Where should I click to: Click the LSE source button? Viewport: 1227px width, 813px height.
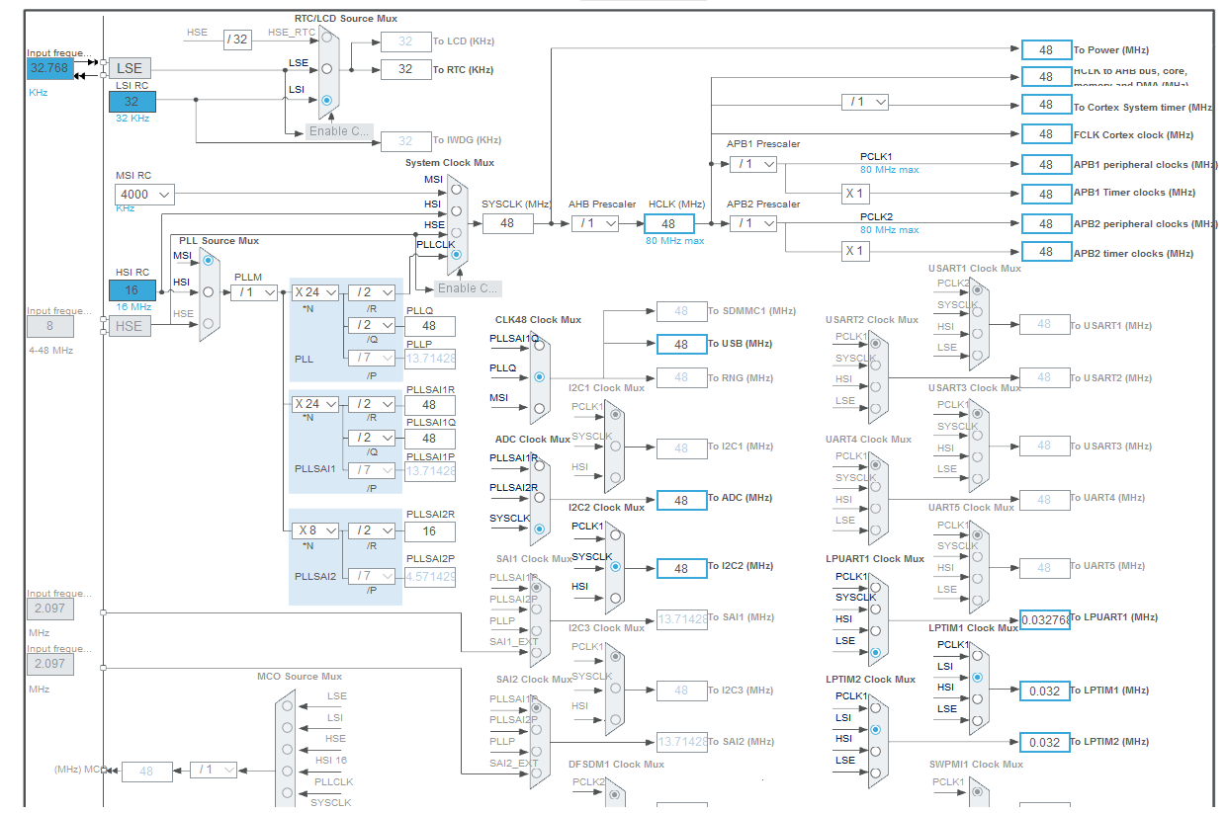pos(130,68)
